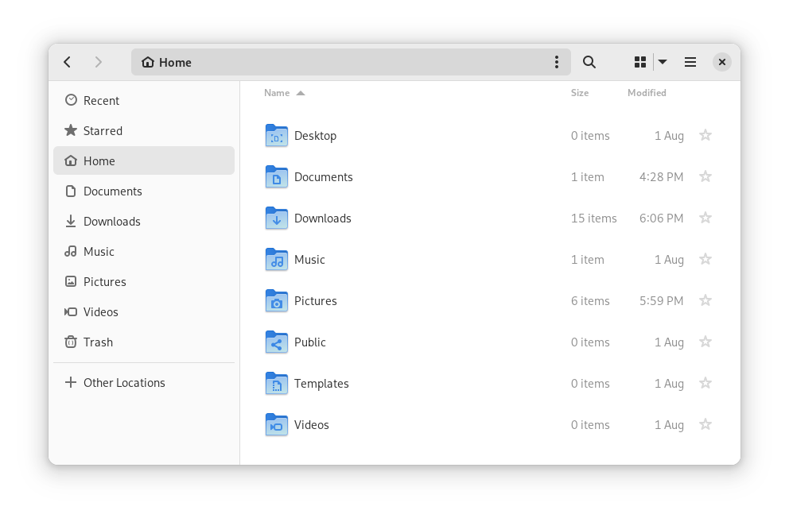Click the Pictures folder icon in list
The width and height of the screenshot is (789, 518).
pos(276,301)
